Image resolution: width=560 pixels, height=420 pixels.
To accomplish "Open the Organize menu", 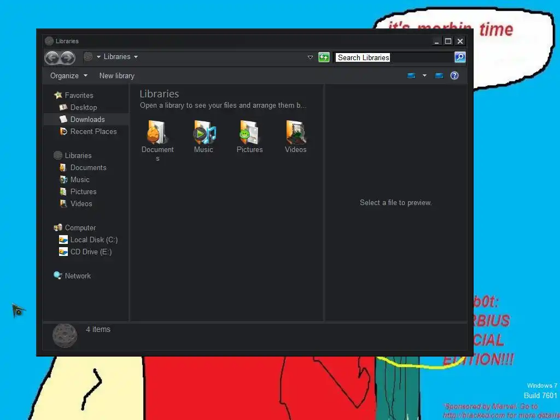I will 68,75.
